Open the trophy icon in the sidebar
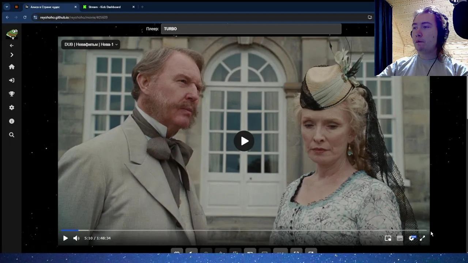This screenshot has width=468, height=263. pyautogui.click(x=12, y=94)
